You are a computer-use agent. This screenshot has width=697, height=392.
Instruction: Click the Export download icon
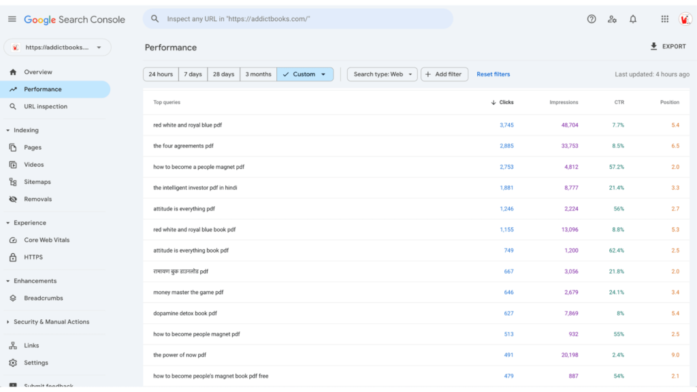(653, 46)
